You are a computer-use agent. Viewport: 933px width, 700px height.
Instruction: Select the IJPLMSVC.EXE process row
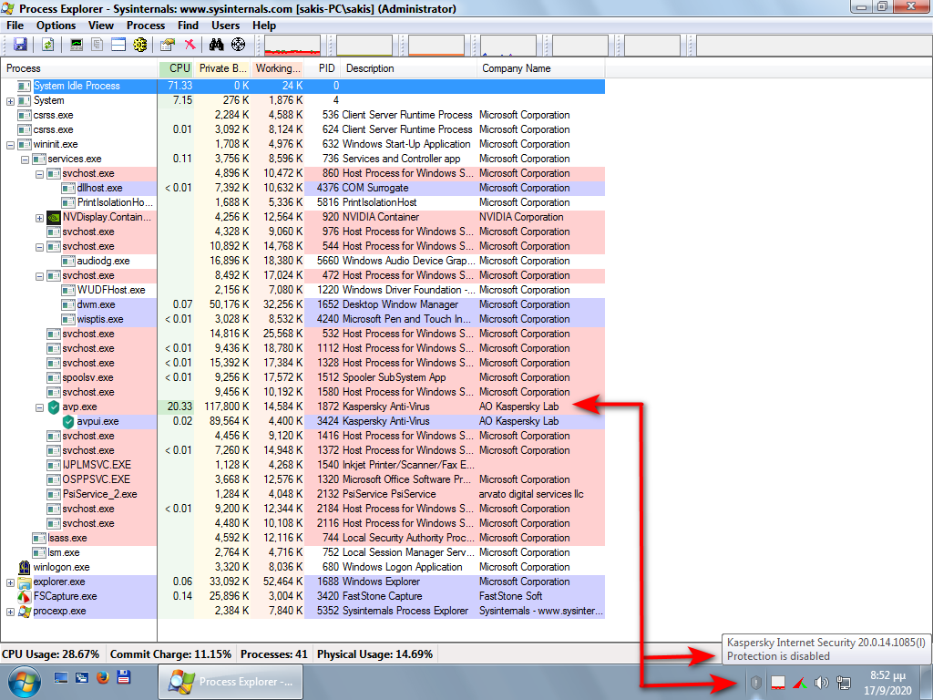click(x=302, y=466)
